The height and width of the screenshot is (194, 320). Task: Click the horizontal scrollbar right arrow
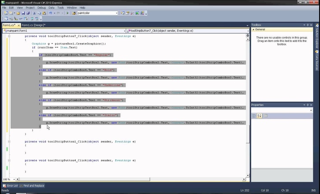pyautogui.click(x=244, y=179)
